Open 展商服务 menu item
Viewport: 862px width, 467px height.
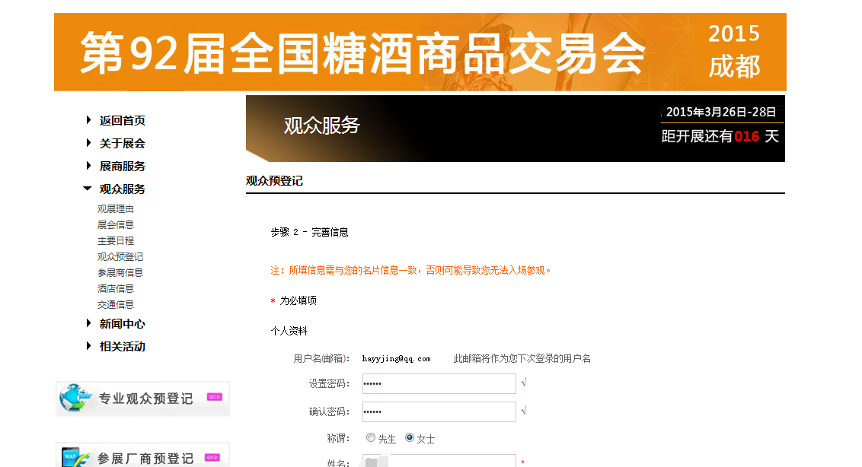click(122, 166)
